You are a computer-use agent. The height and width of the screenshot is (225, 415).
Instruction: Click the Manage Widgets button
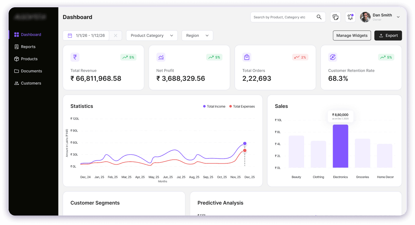[x=352, y=35]
